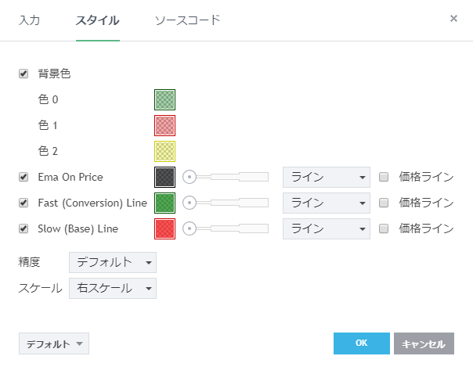Open color picker for 色 1 swatch
This screenshot has height=374, width=473.
(x=164, y=125)
